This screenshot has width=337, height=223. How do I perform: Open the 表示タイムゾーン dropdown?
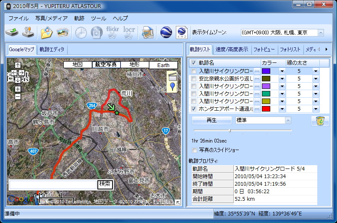321,33
